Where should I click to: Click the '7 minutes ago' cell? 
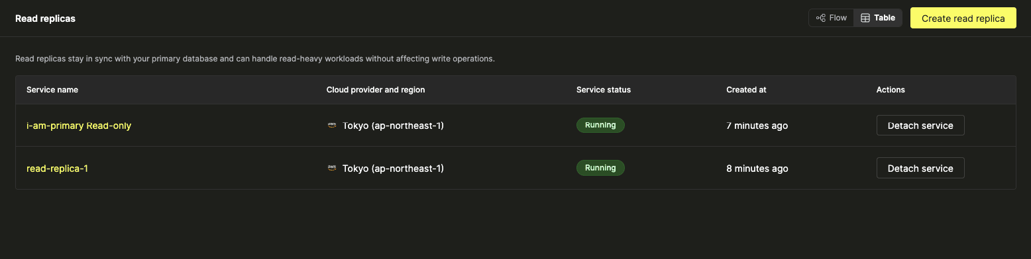tap(757, 126)
